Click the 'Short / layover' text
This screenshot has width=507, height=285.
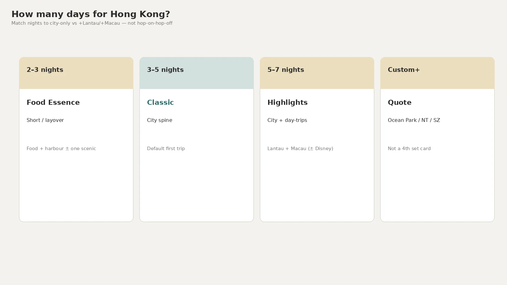click(45, 120)
